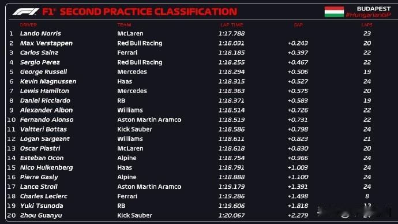Select Oscar Piastri's driver name
This screenshot has width=398, height=224.
[x=40, y=148]
